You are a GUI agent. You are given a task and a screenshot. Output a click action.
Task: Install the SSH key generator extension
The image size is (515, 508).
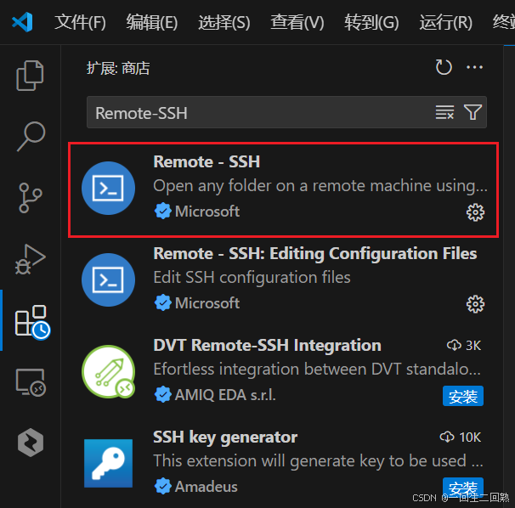tap(463, 488)
